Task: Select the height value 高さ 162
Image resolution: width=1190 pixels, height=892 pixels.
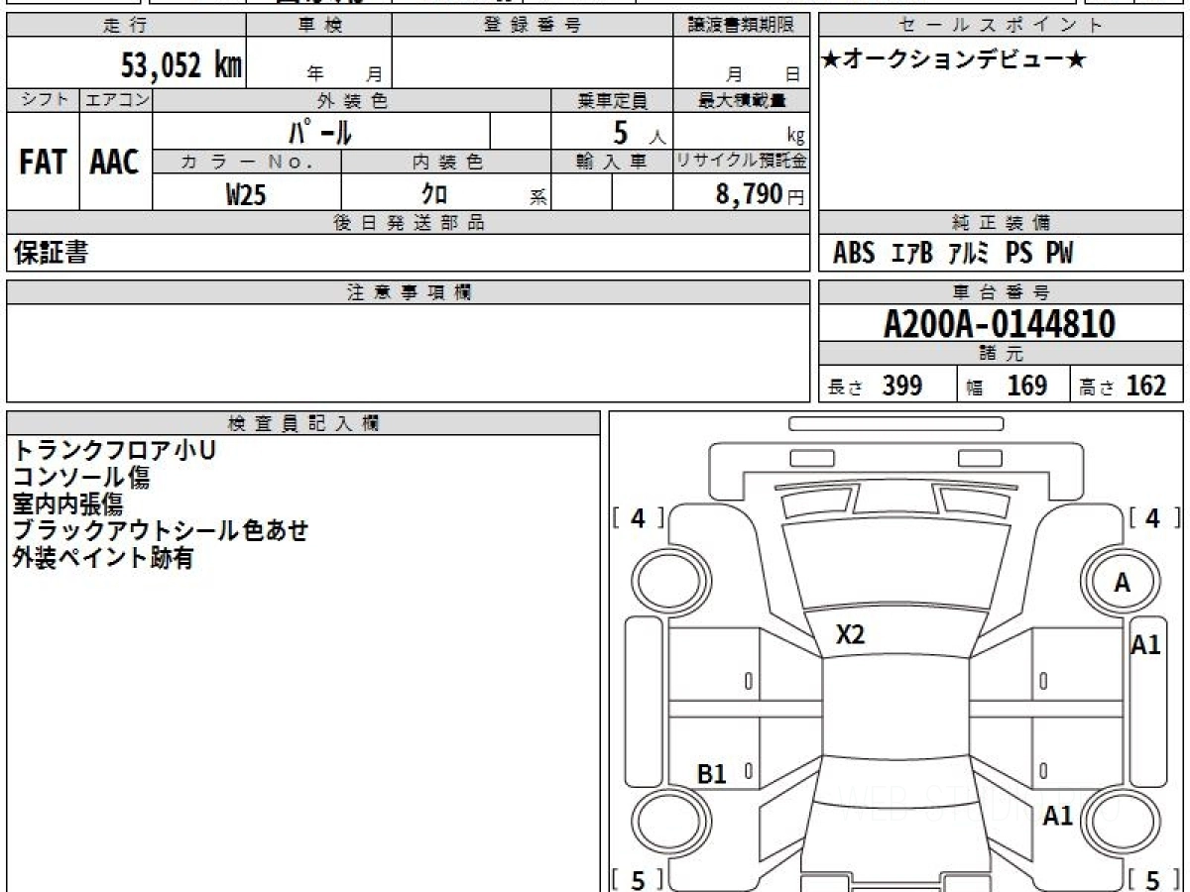Action: click(x=1123, y=386)
